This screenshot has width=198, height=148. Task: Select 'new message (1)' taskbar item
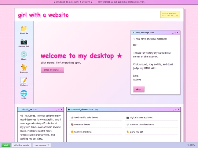tap(42, 145)
